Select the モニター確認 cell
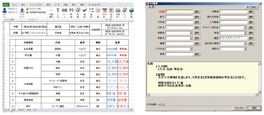 (x=58, y=106)
